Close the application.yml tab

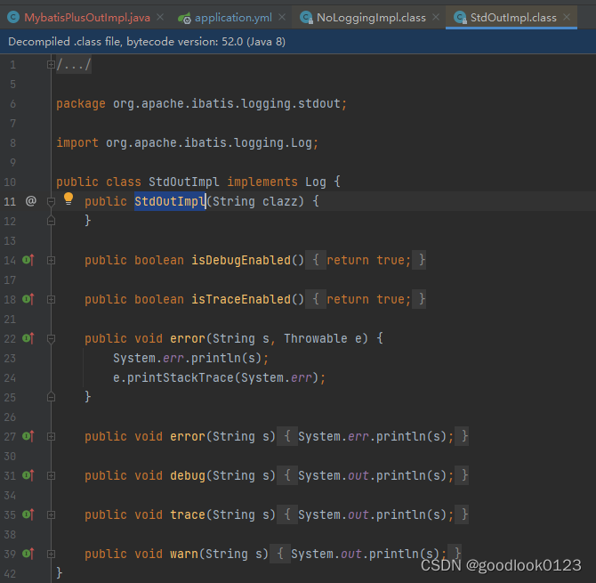coord(282,17)
